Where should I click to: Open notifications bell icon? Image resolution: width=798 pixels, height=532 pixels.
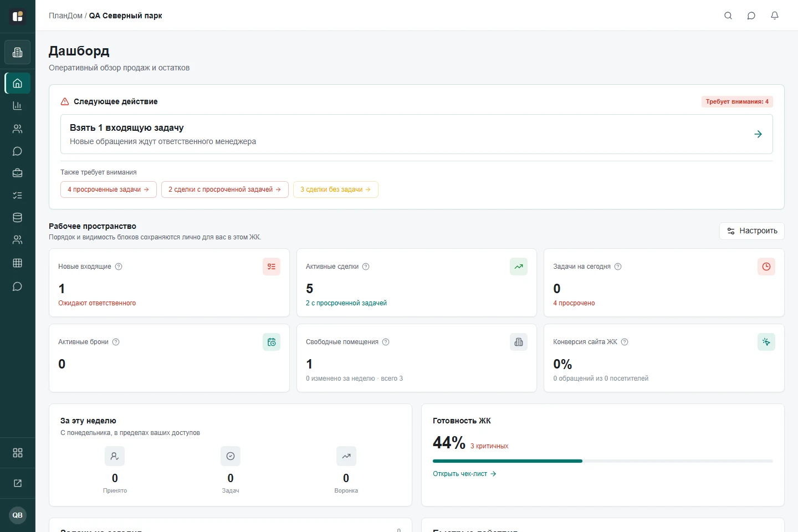tap(775, 16)
